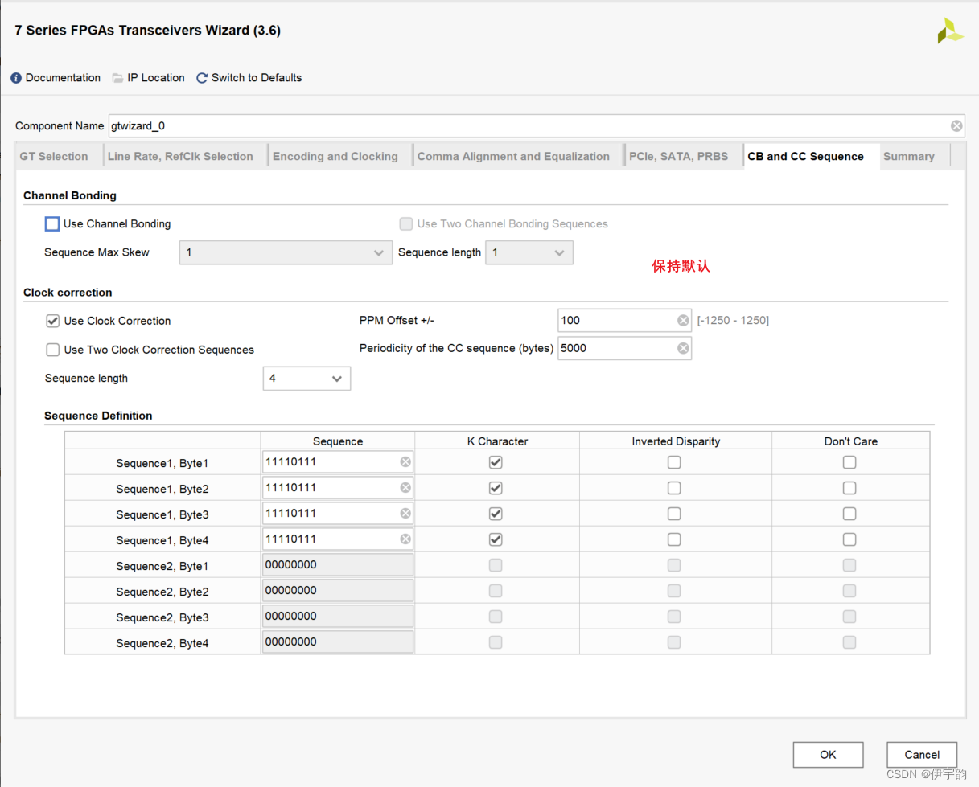
Task: Check Inverted Disparity for Sequence1 Byte3
Action: click(674, 514)
